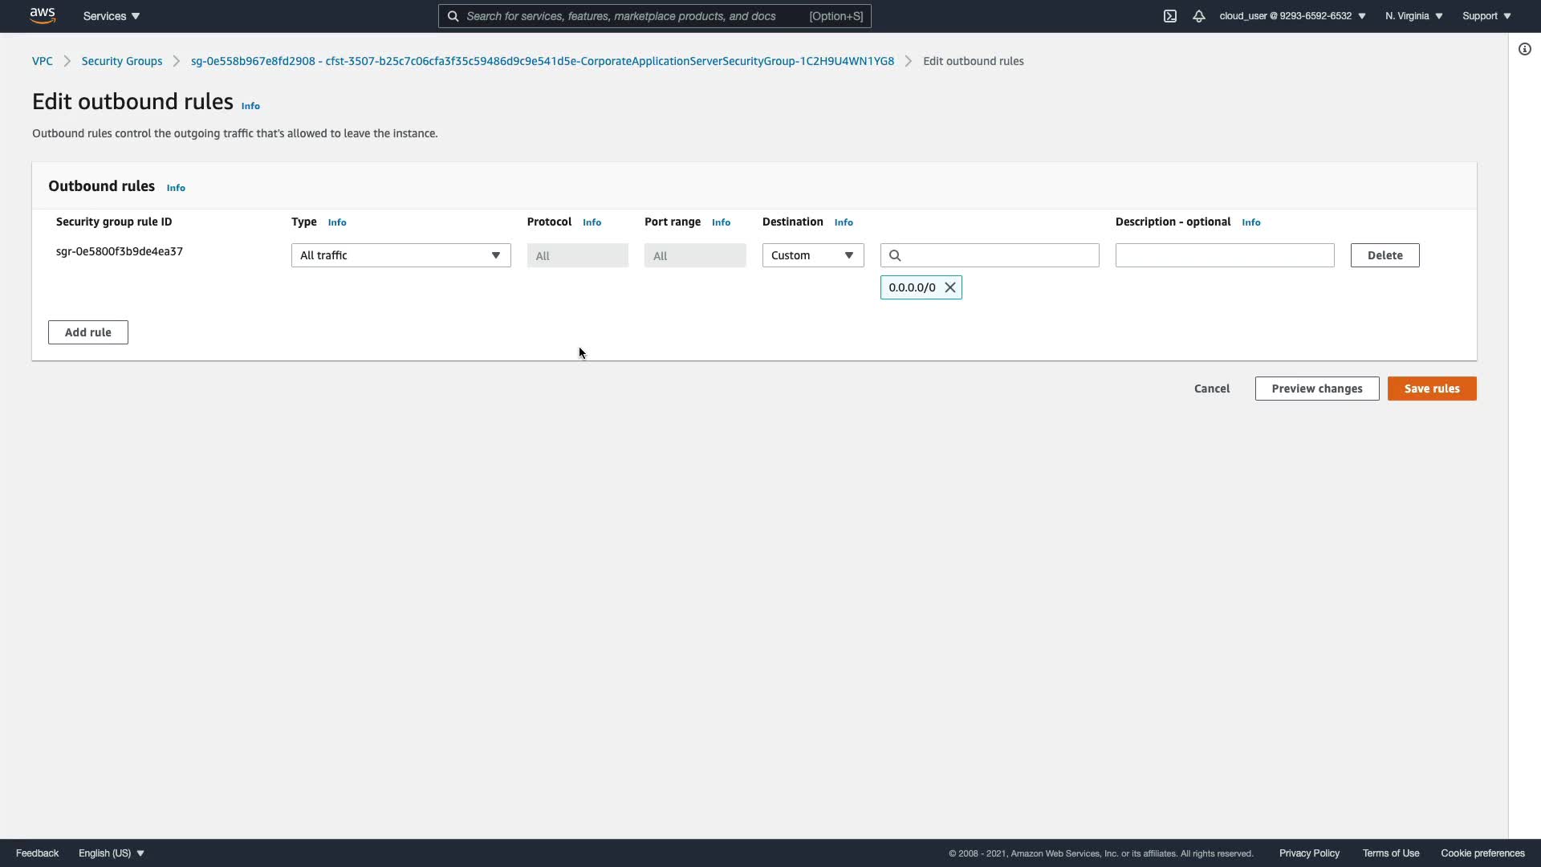This screenshot has width=1541, height=867.
Task: Remove the 0.0.0.0/0 destination tag
Action: tap(950, 287)
